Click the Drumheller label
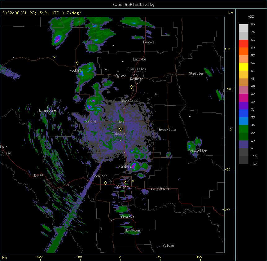This screenshot has height=261, width=267. point(198,151)
